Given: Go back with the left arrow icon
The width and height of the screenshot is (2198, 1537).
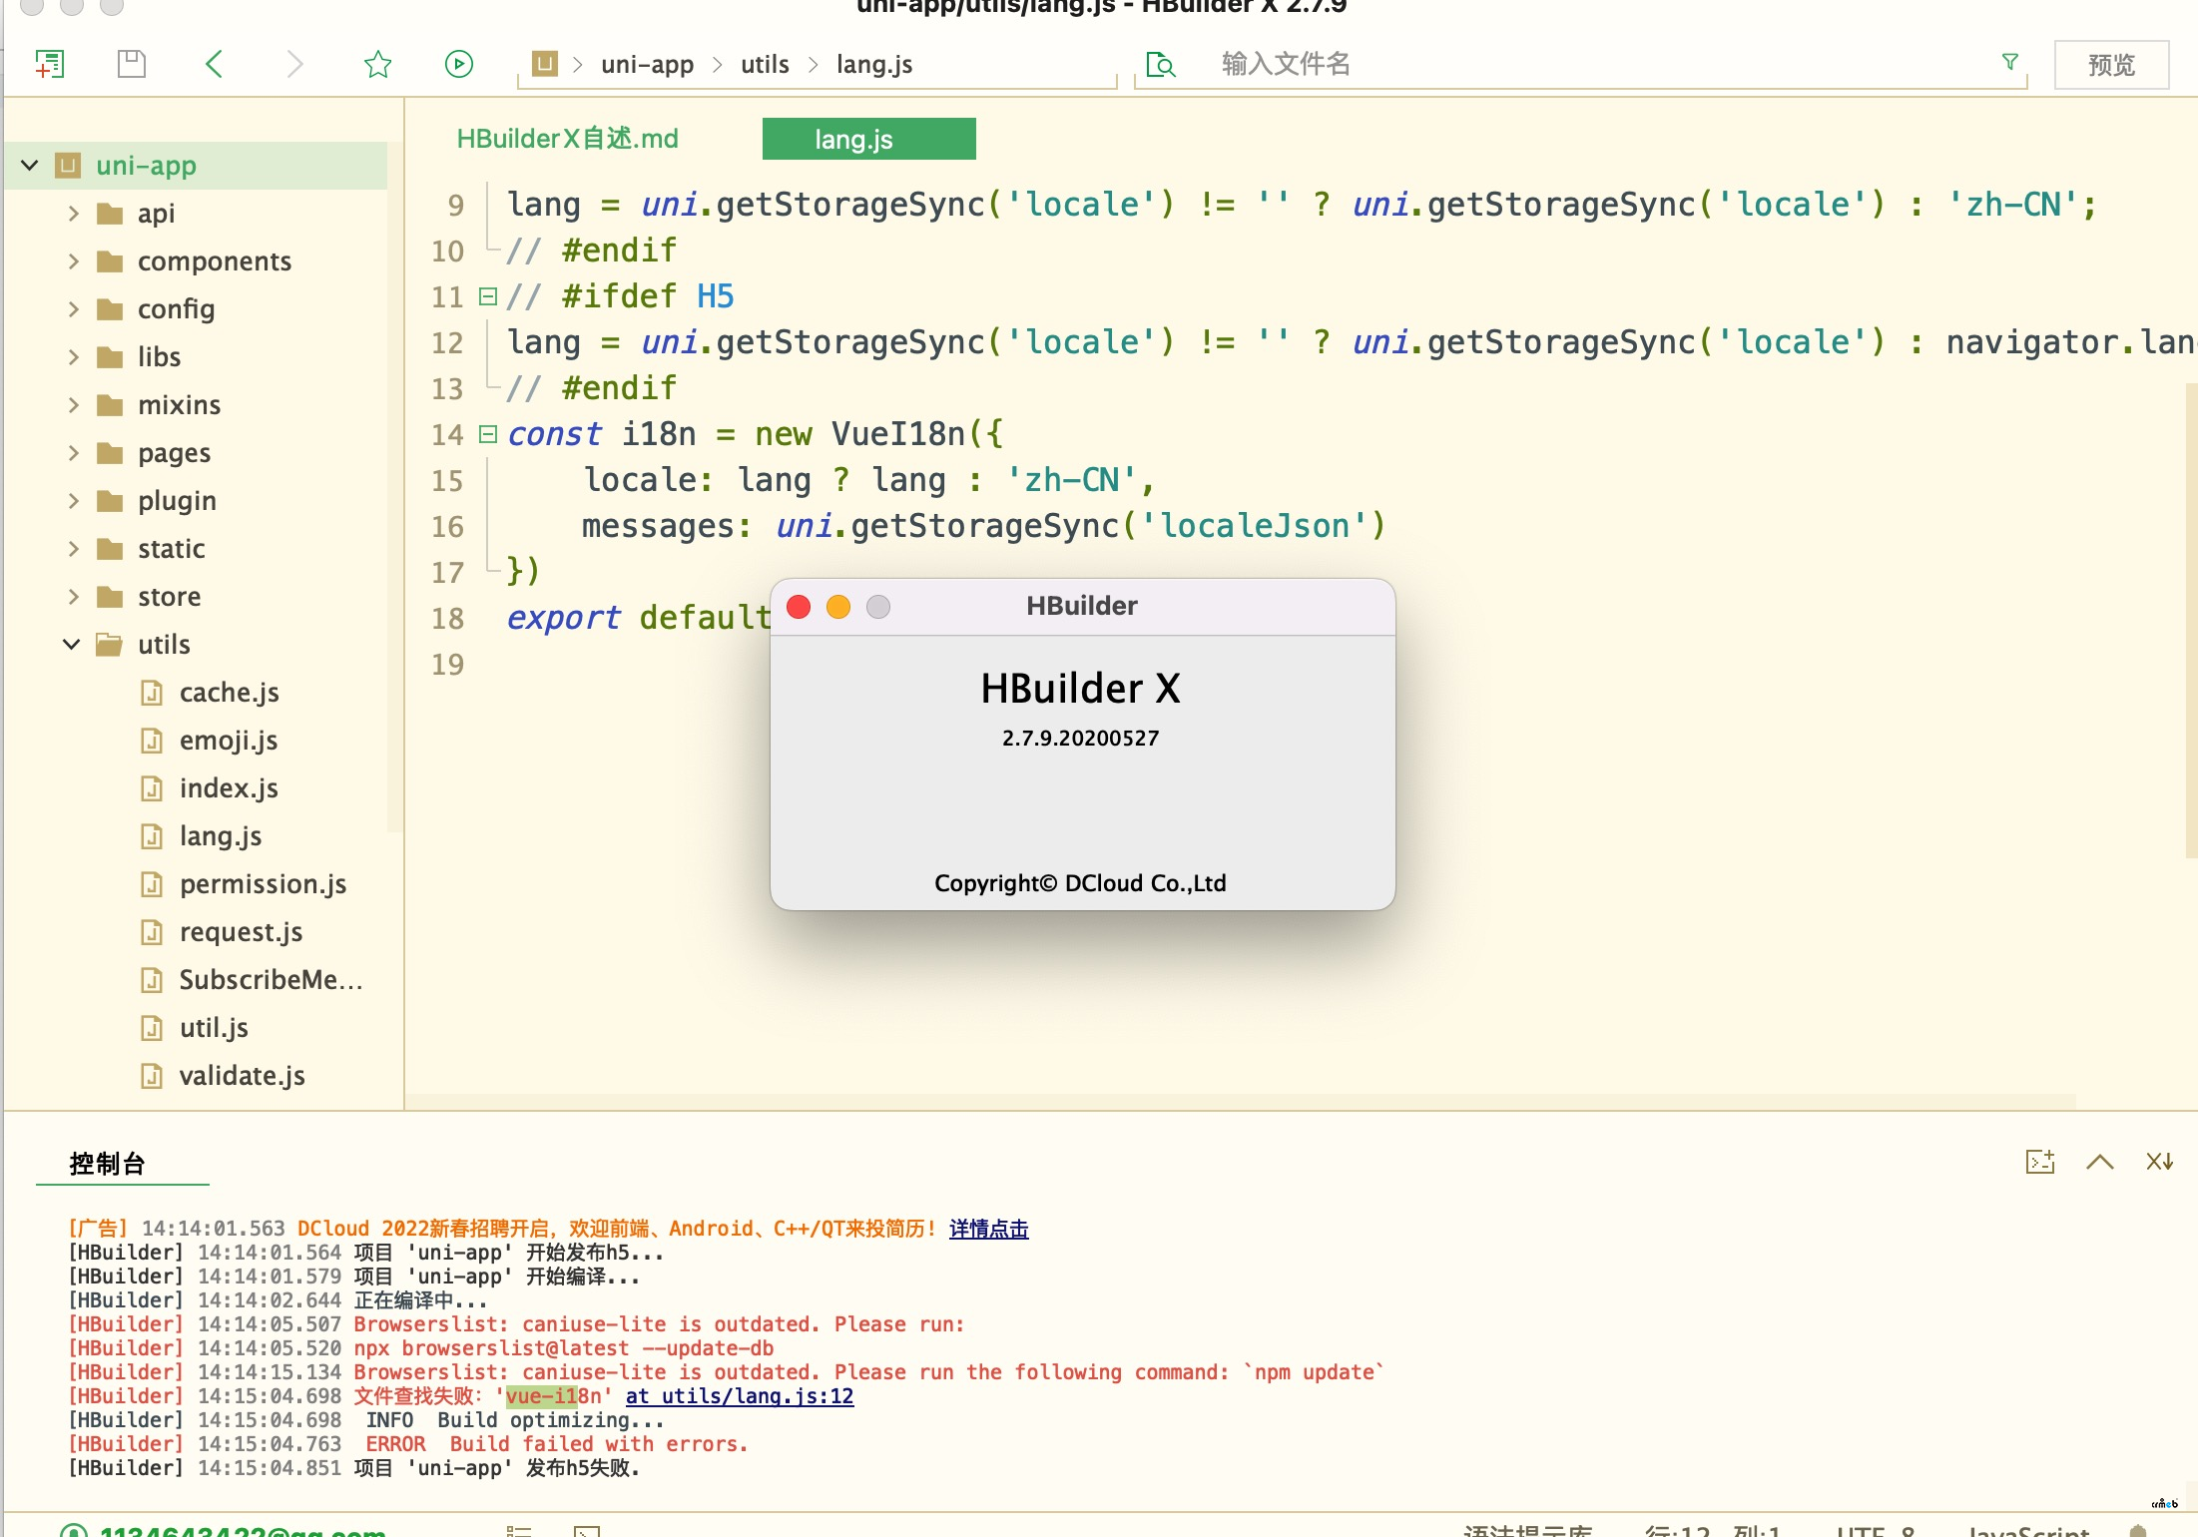Looking at the screenshot, I should point(214,64).
